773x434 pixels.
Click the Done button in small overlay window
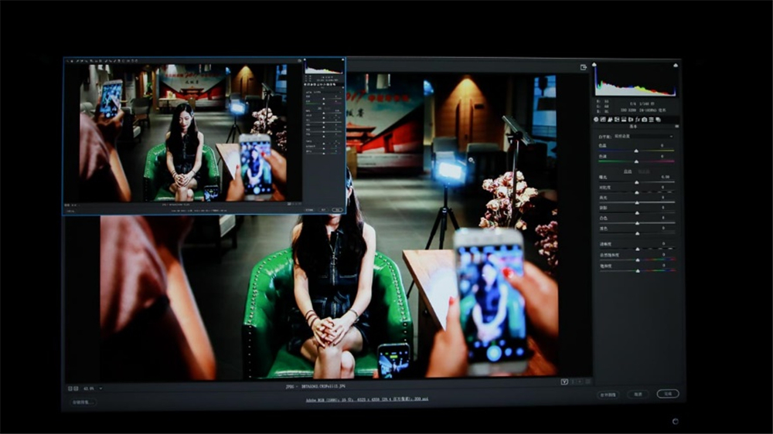tap(337, 210)
